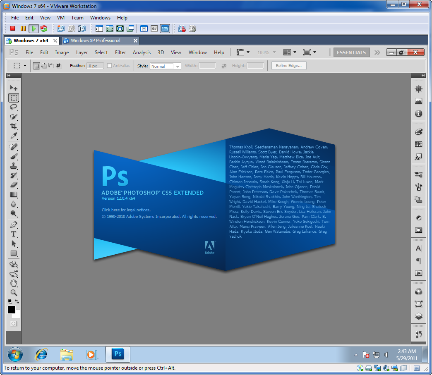Screen dimensions: 432x375
Task: Select the Pen tool
Action: click(x=14, y=225)
